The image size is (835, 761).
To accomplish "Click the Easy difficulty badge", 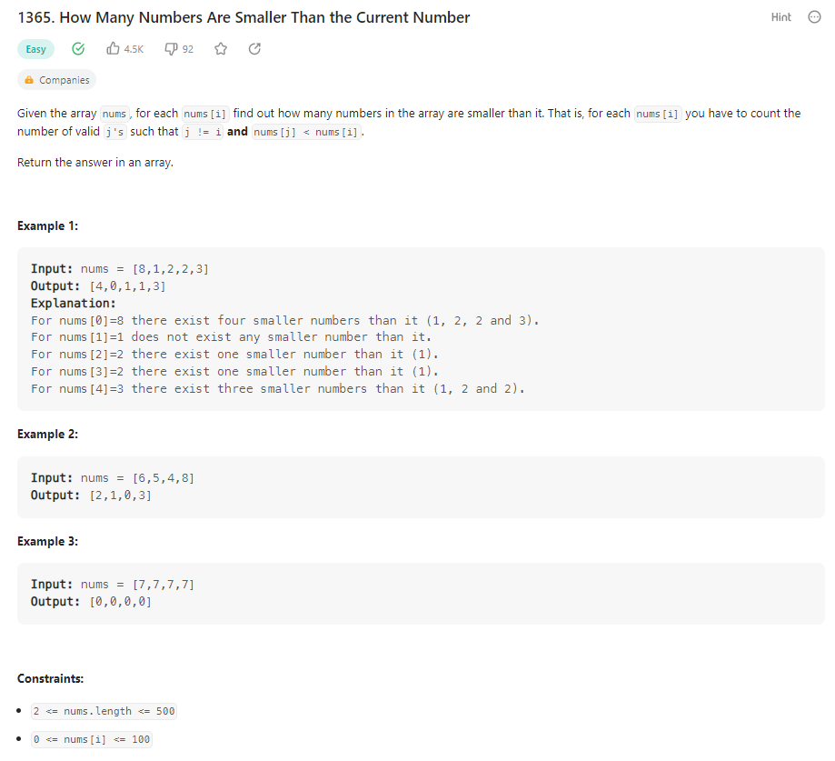I will pyautogui.click(x=35, y=49).
